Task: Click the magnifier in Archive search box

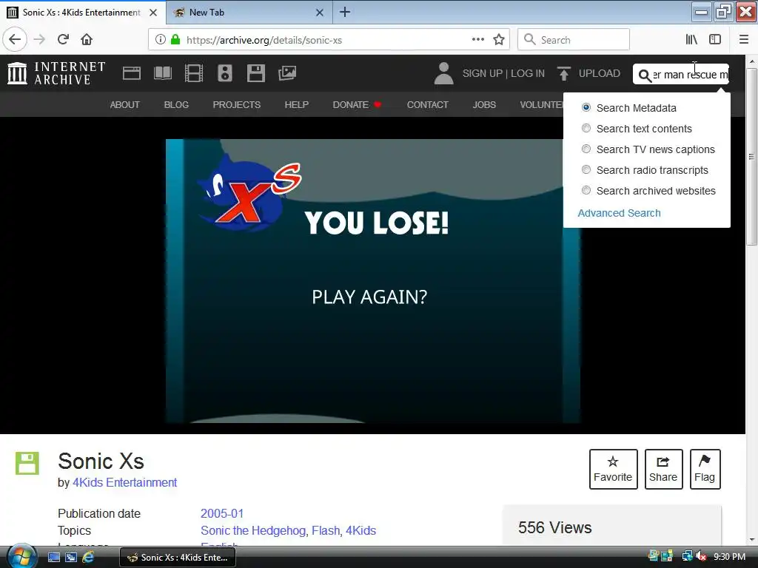Action: coord(645,75)
